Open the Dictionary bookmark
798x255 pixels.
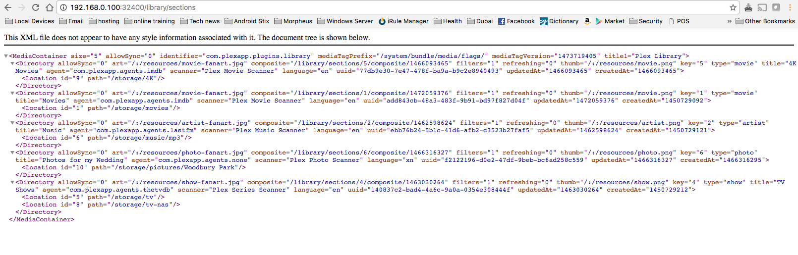tap(559, 21)
